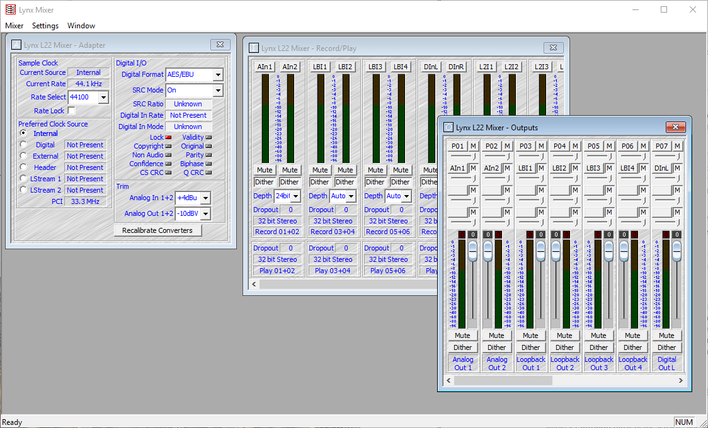Select Digital as preferred clock source
The image size is (708, 428).
(x=23, y=145)
